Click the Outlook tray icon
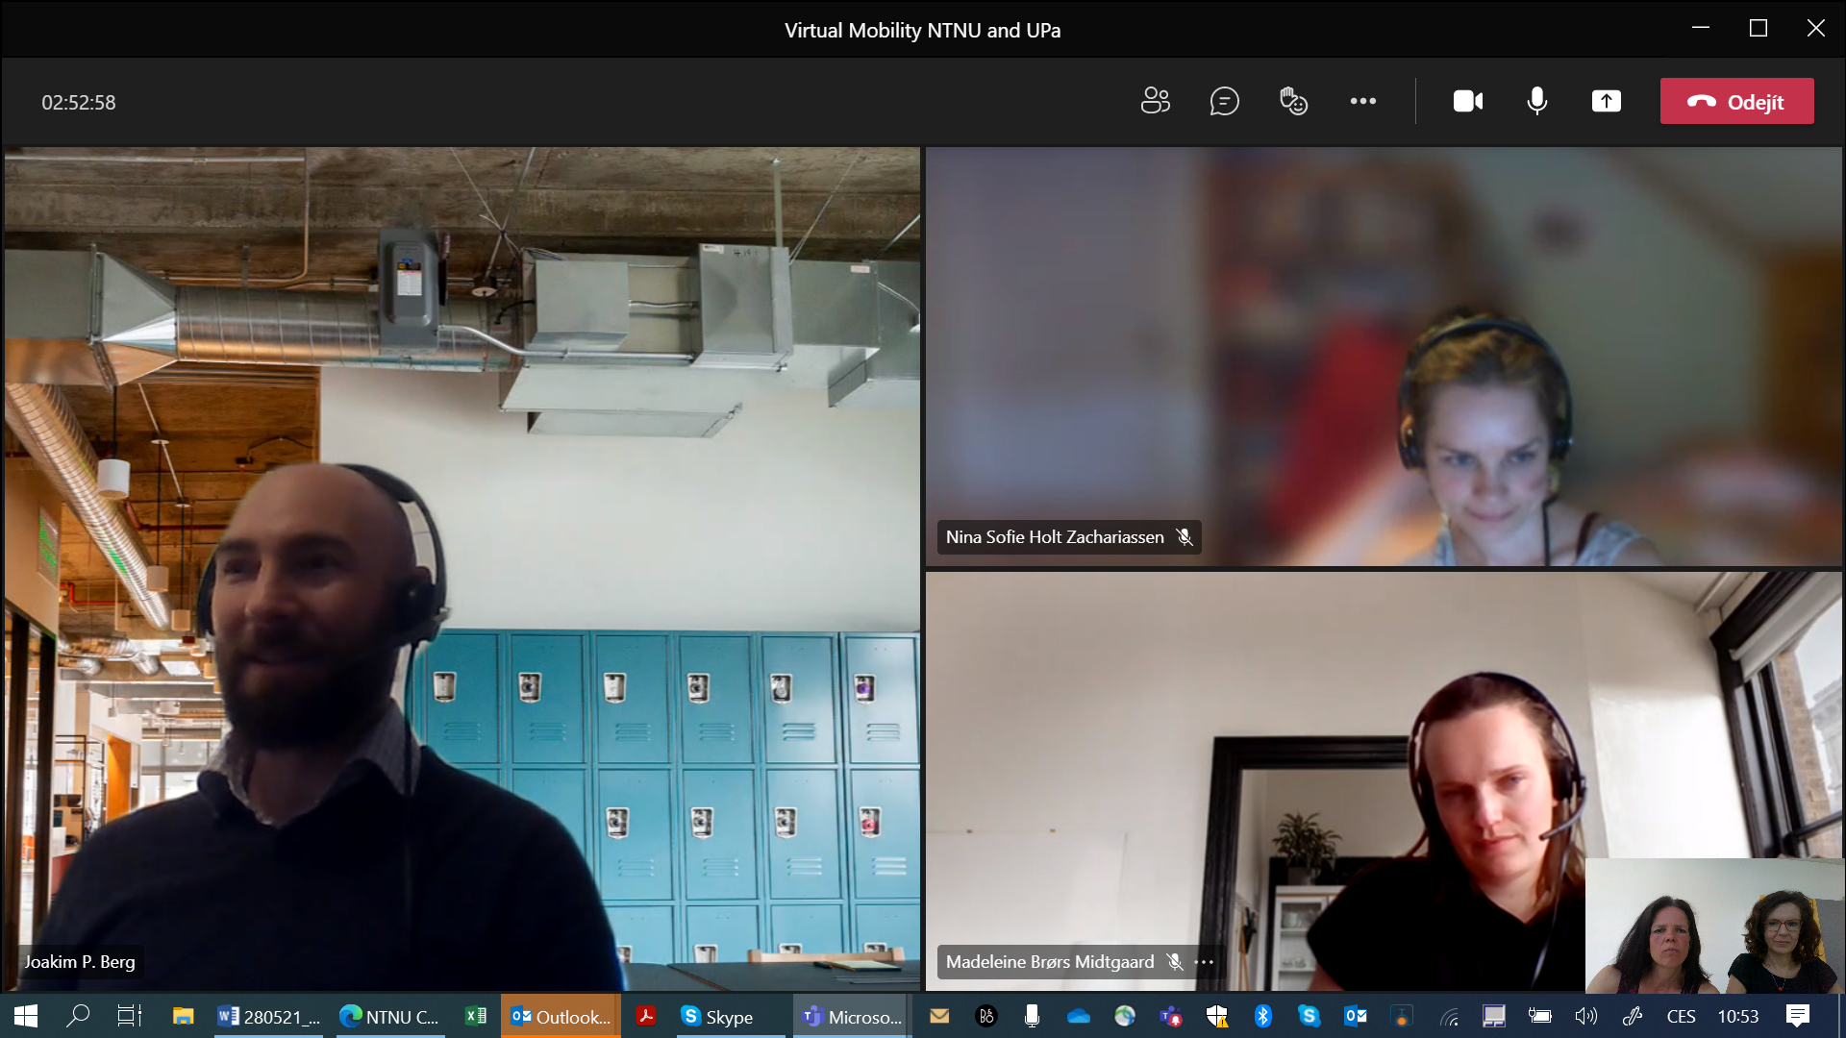Screen dimensions: 1846x1038 pos(1356,1016)
